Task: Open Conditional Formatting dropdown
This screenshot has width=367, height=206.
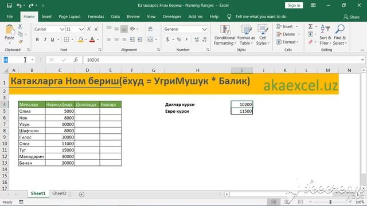Action: [225, 35]
